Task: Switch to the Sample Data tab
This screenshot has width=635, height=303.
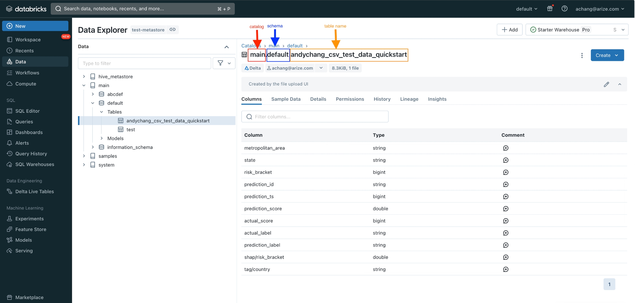Action: pyautogui.click(x=286, y=99)
